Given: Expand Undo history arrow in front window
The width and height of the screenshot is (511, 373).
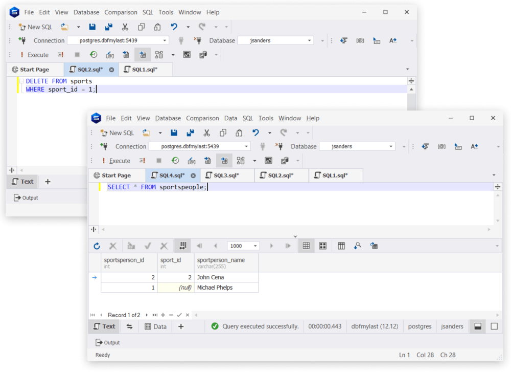Looking at the screenshot, I should pyautogui.click(x=269, y=133).
